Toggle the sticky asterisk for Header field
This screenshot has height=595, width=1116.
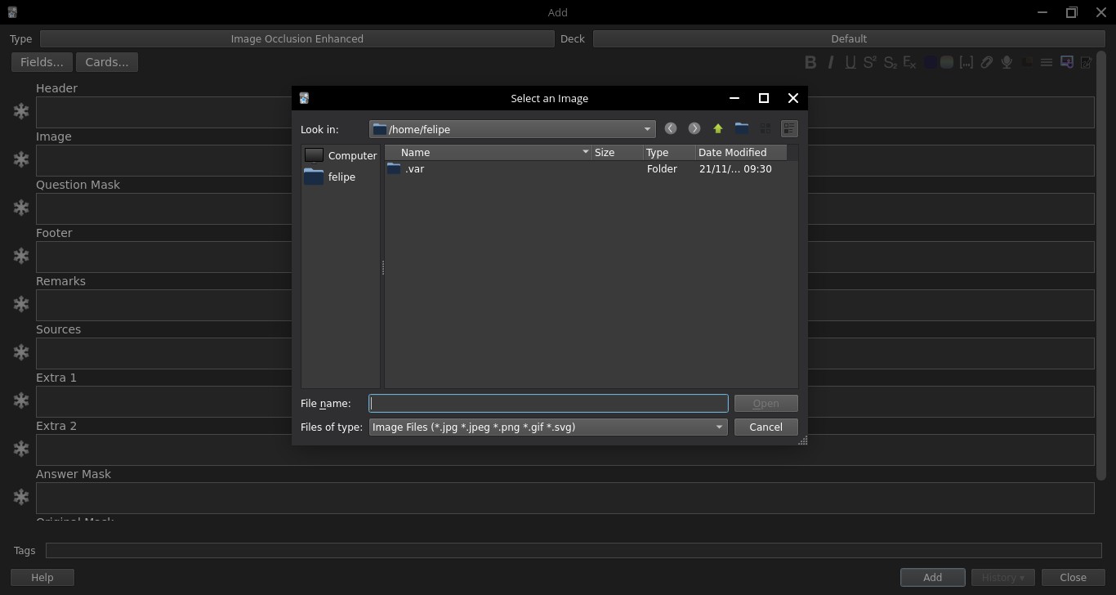point(21,111)
